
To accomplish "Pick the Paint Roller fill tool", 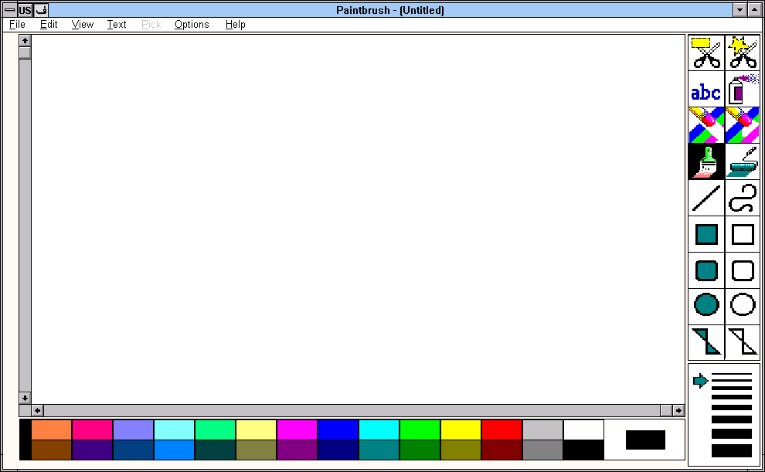I will click(x=743, y=162).
